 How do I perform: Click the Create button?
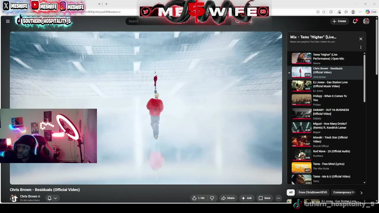pos(339,21)
